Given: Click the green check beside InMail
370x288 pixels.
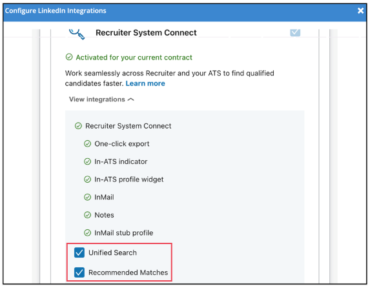Looking at the screenshot, I should 87,197.
